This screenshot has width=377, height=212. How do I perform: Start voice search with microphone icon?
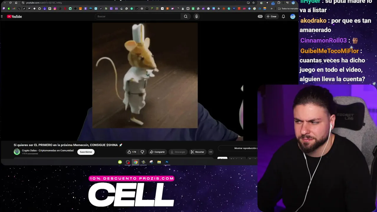point(196,16)
